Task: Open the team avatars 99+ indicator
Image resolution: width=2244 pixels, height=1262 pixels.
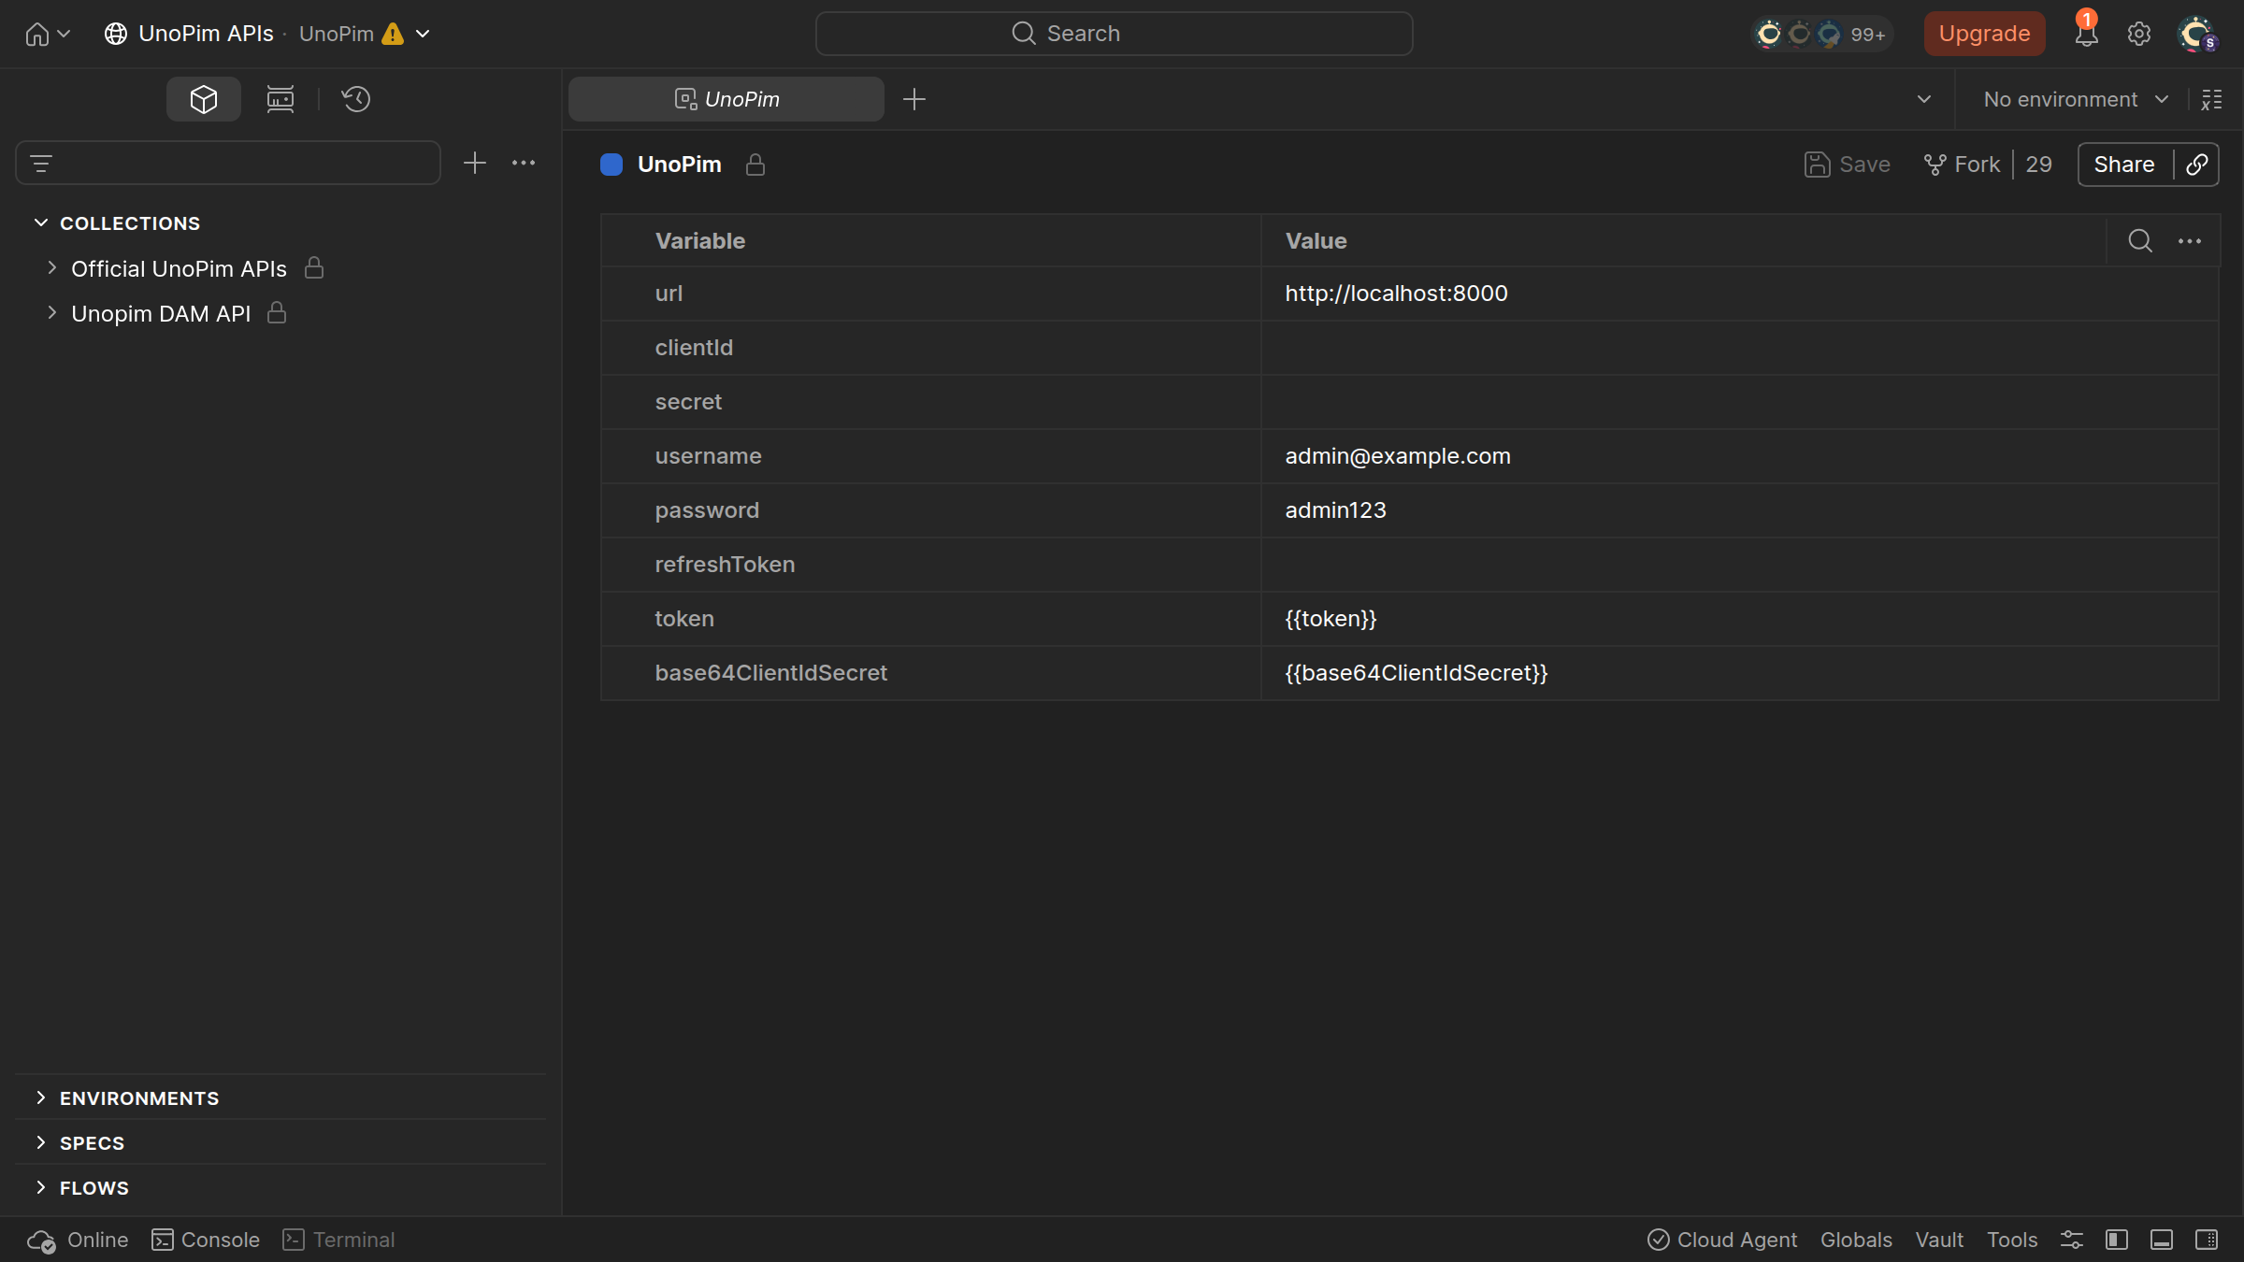Action: coord(1821,34)
